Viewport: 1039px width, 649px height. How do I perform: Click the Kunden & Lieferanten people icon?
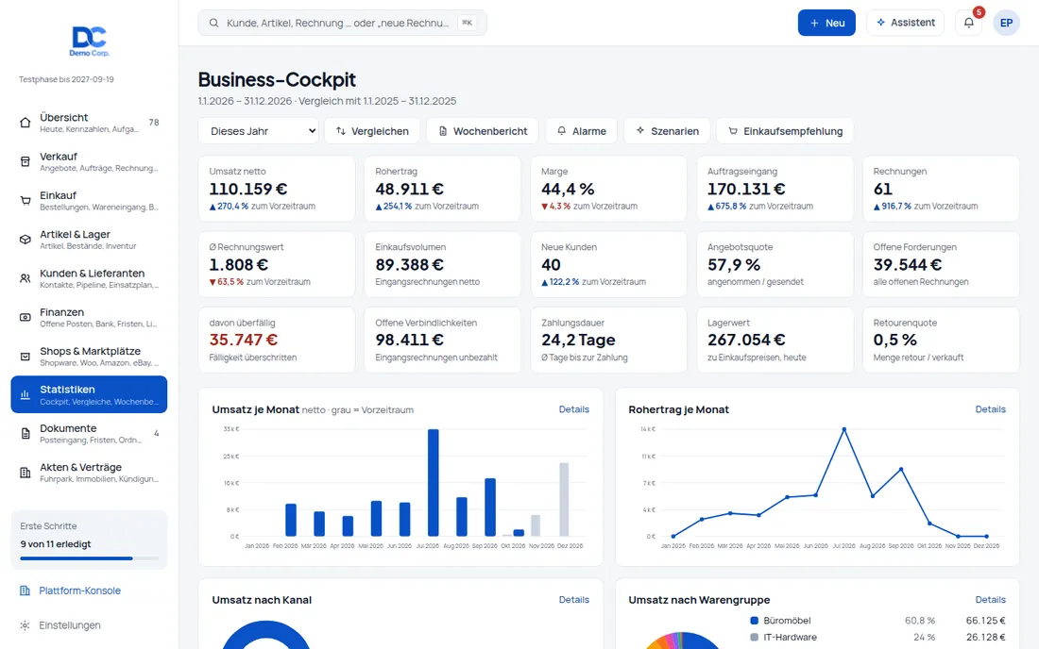click(x=26, y=278)
